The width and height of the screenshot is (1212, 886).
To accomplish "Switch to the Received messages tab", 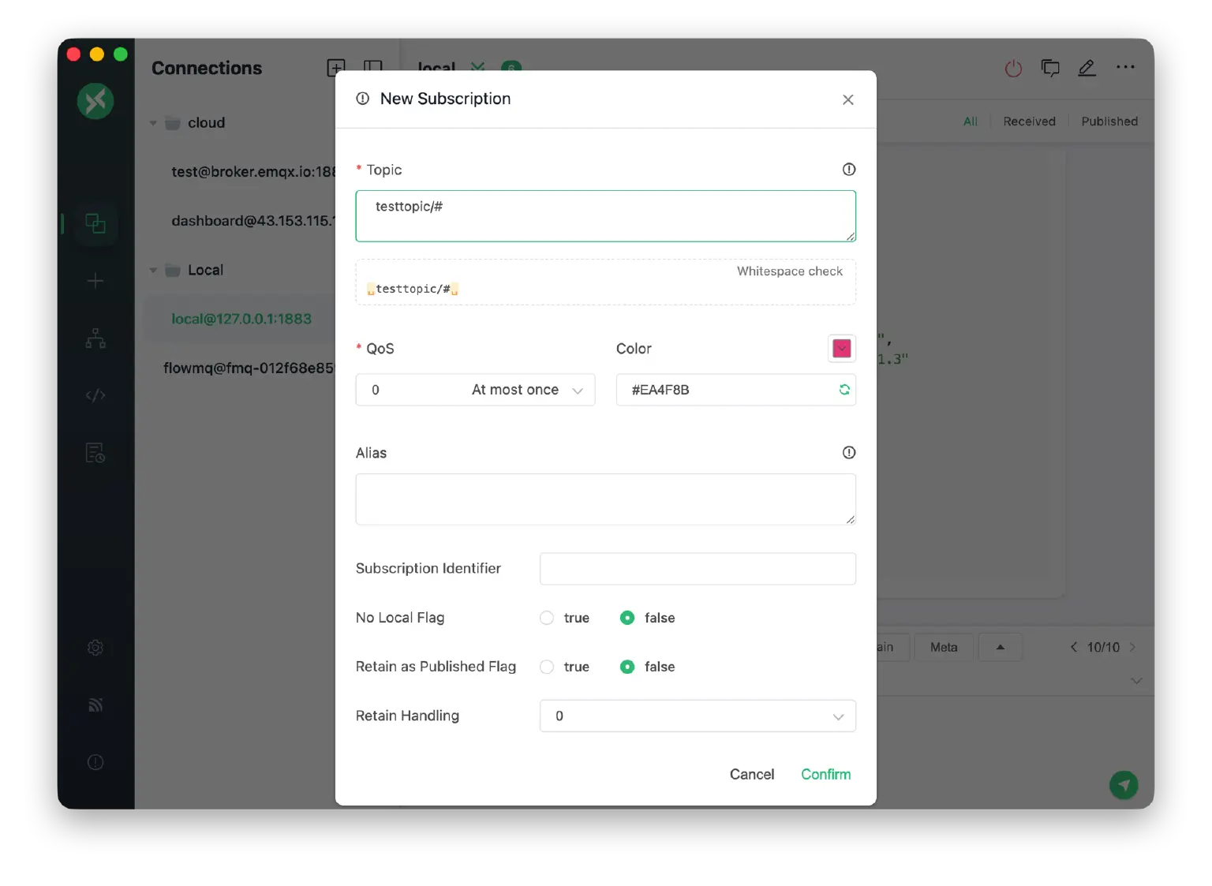I will click(1029, 121).
